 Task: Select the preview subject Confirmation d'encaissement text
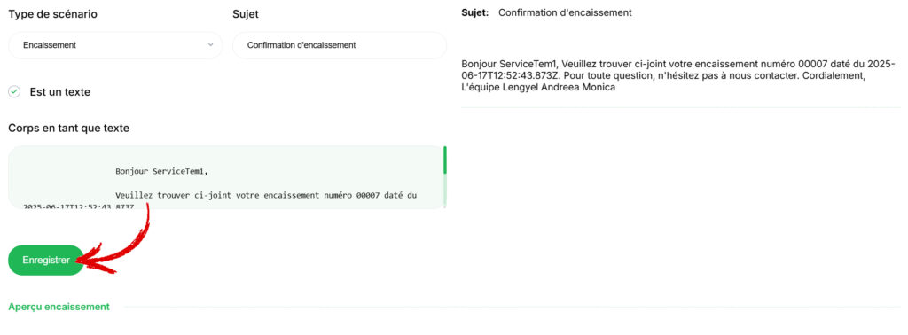coord(565,12)
